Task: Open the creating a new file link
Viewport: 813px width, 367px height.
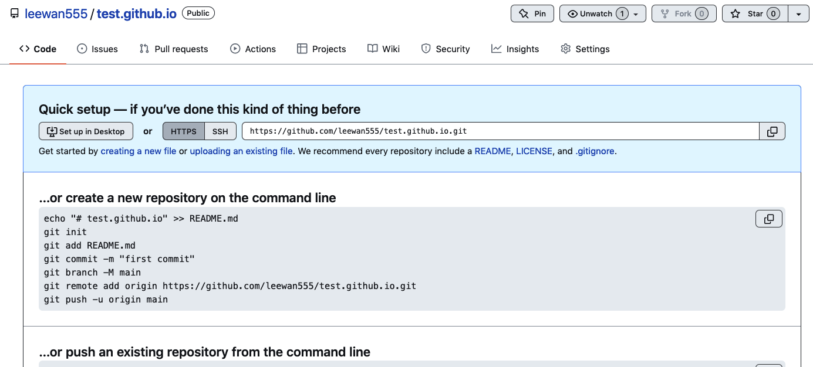Action: pos(139,151)
